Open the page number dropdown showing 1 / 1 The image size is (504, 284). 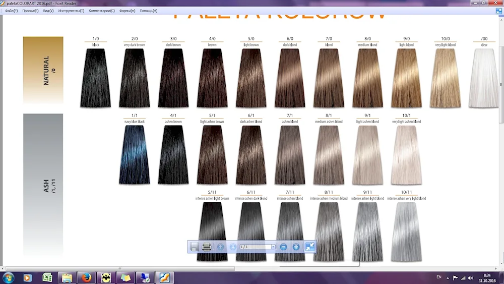pos(273,247)
